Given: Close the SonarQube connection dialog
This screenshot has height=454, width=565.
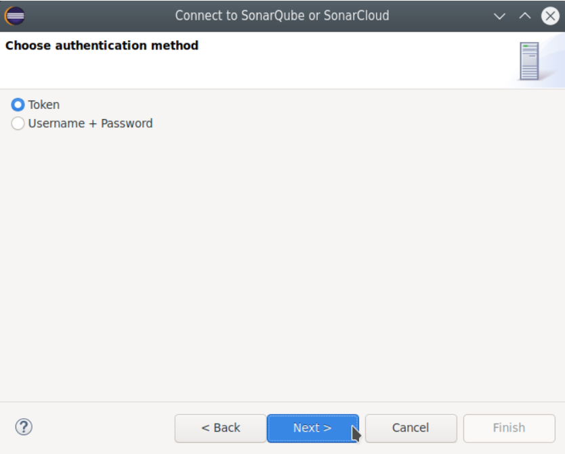Looking at the screenshot, I should (550, 16).
